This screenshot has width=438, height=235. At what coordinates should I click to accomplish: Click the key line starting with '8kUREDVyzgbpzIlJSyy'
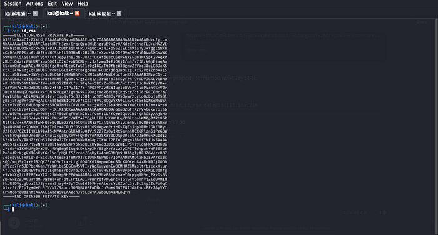(x=85, y=183)
